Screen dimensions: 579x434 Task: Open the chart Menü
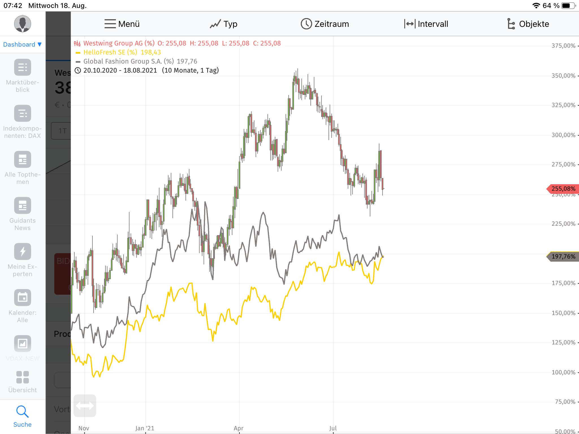(122, 24)
